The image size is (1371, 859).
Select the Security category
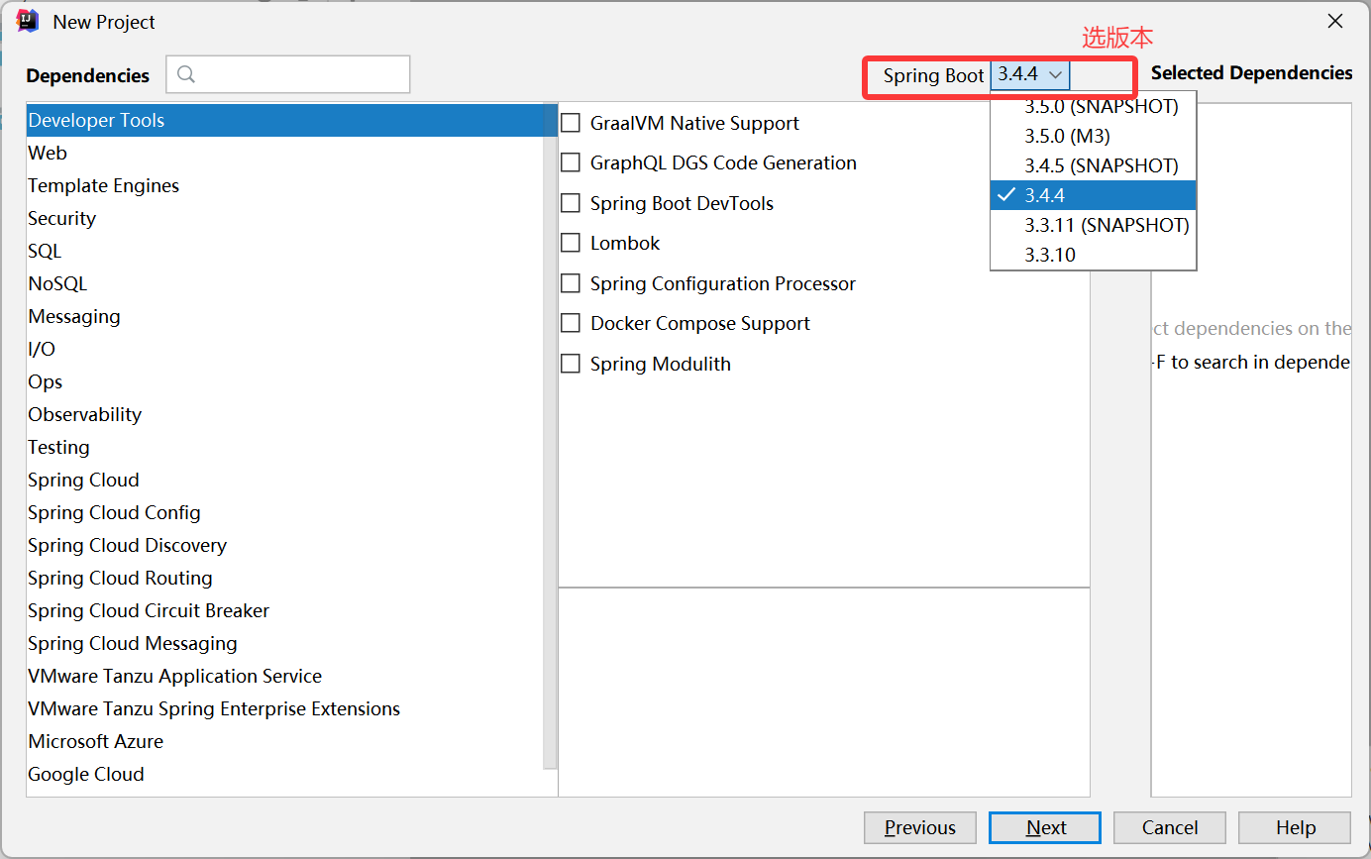(285, 218)
